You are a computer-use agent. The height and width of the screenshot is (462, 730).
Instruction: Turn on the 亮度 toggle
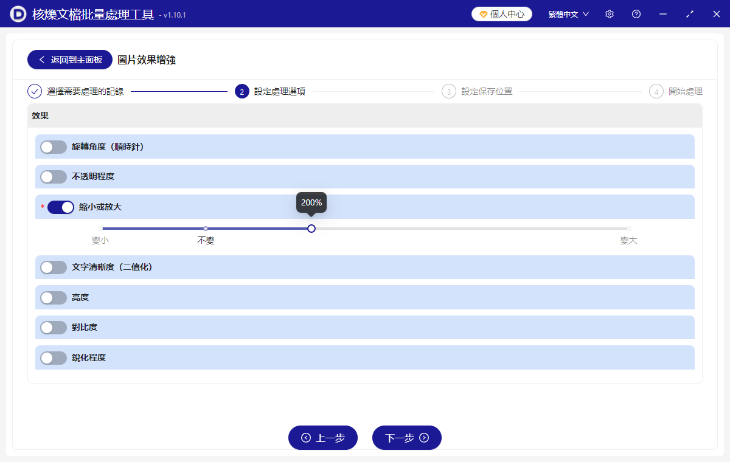(x=54, y=297)
